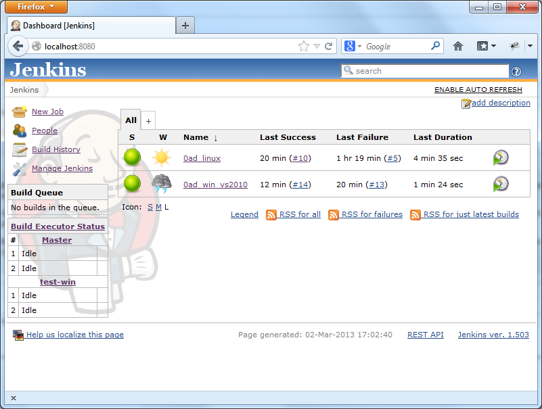Open the Firefox application menu
This screenshot has height=409, width=542.
click(36, 7)
